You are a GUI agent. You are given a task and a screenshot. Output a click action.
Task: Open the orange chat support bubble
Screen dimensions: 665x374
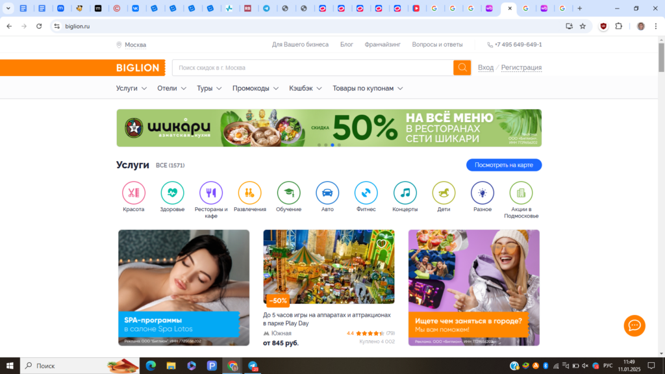point(634,325)
